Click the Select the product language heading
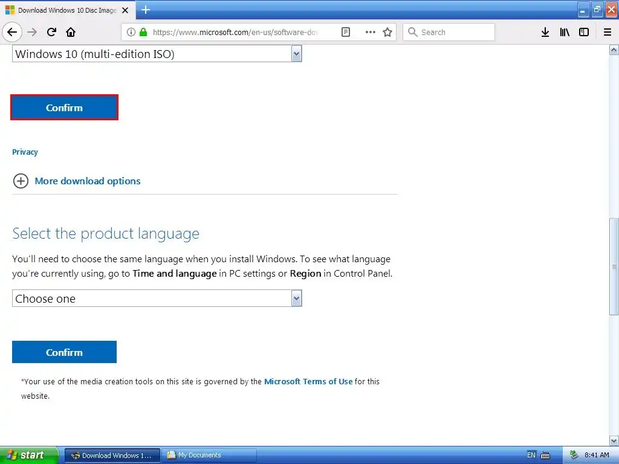The width and height of the screenshot is (619, 464). click(x=106, y=234)
